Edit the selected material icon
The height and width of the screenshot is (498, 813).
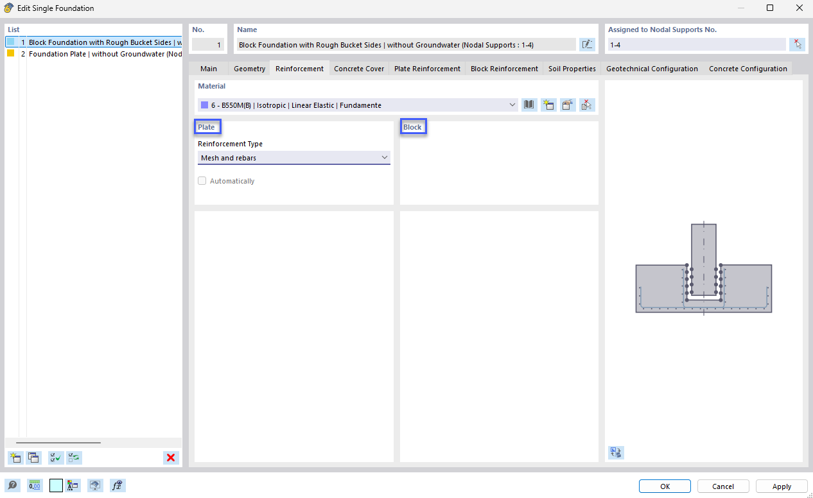(568, 105)
